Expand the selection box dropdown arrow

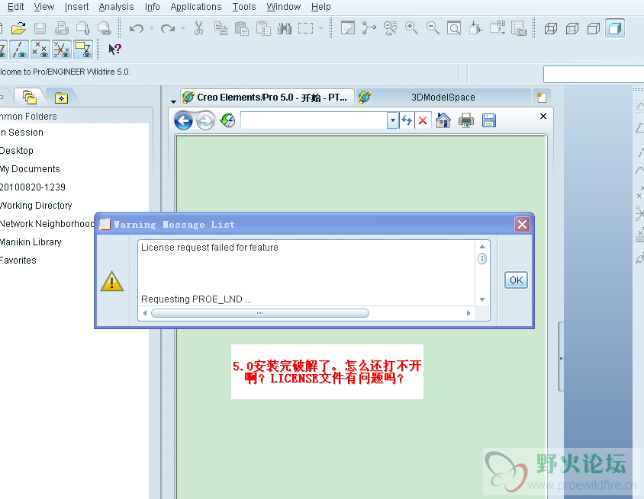321,28
